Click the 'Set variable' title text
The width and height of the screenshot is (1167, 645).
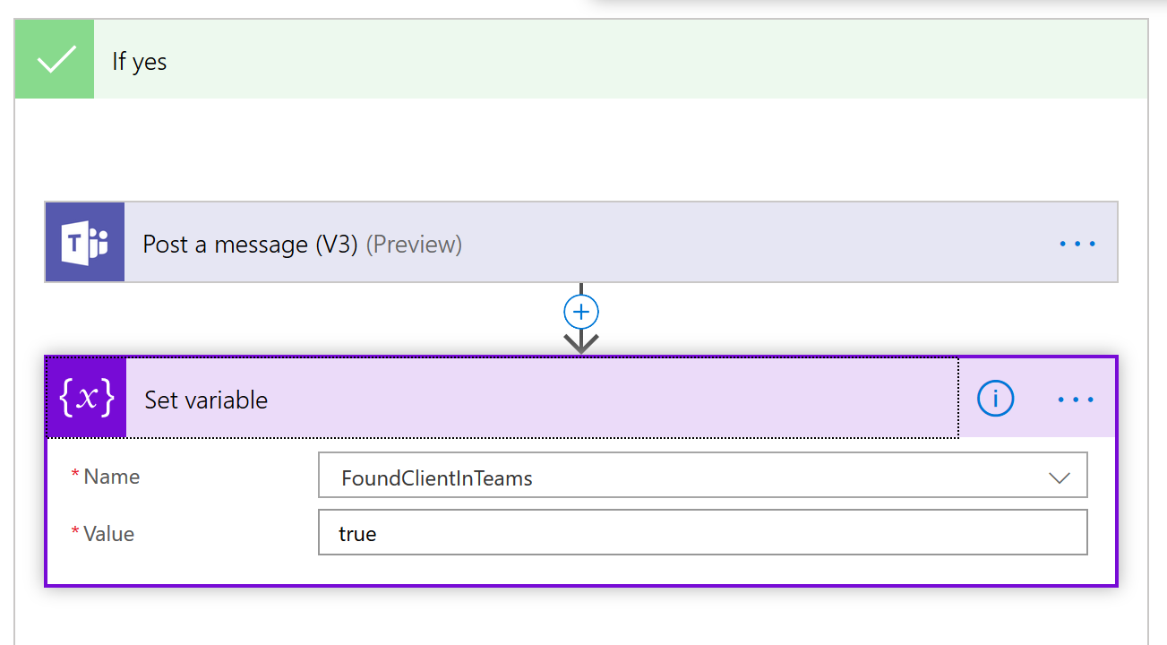point(206,400)
